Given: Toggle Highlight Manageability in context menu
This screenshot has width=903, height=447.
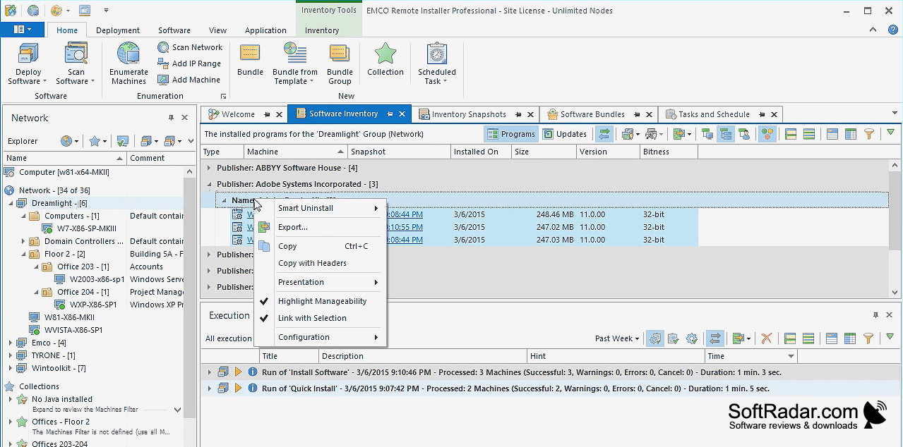Looking at the screenshot, I should (x=322, y=301).
